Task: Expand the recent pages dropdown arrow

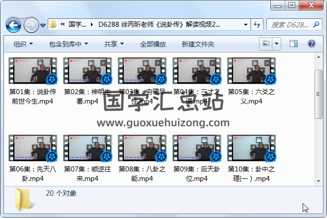Action: tap(43, 25)
